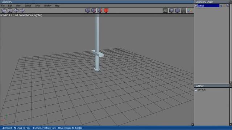Open the Help menu
The image size is (232, 130).
pyautogui.click(x=57, y=6)
